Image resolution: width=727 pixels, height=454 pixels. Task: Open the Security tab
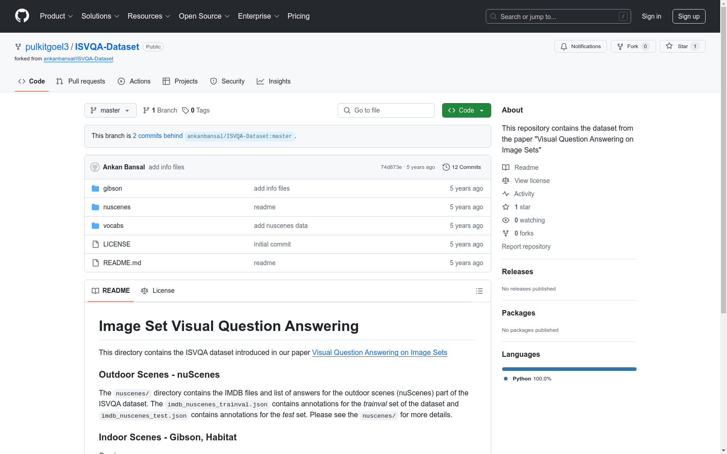[x=228, y=81]
